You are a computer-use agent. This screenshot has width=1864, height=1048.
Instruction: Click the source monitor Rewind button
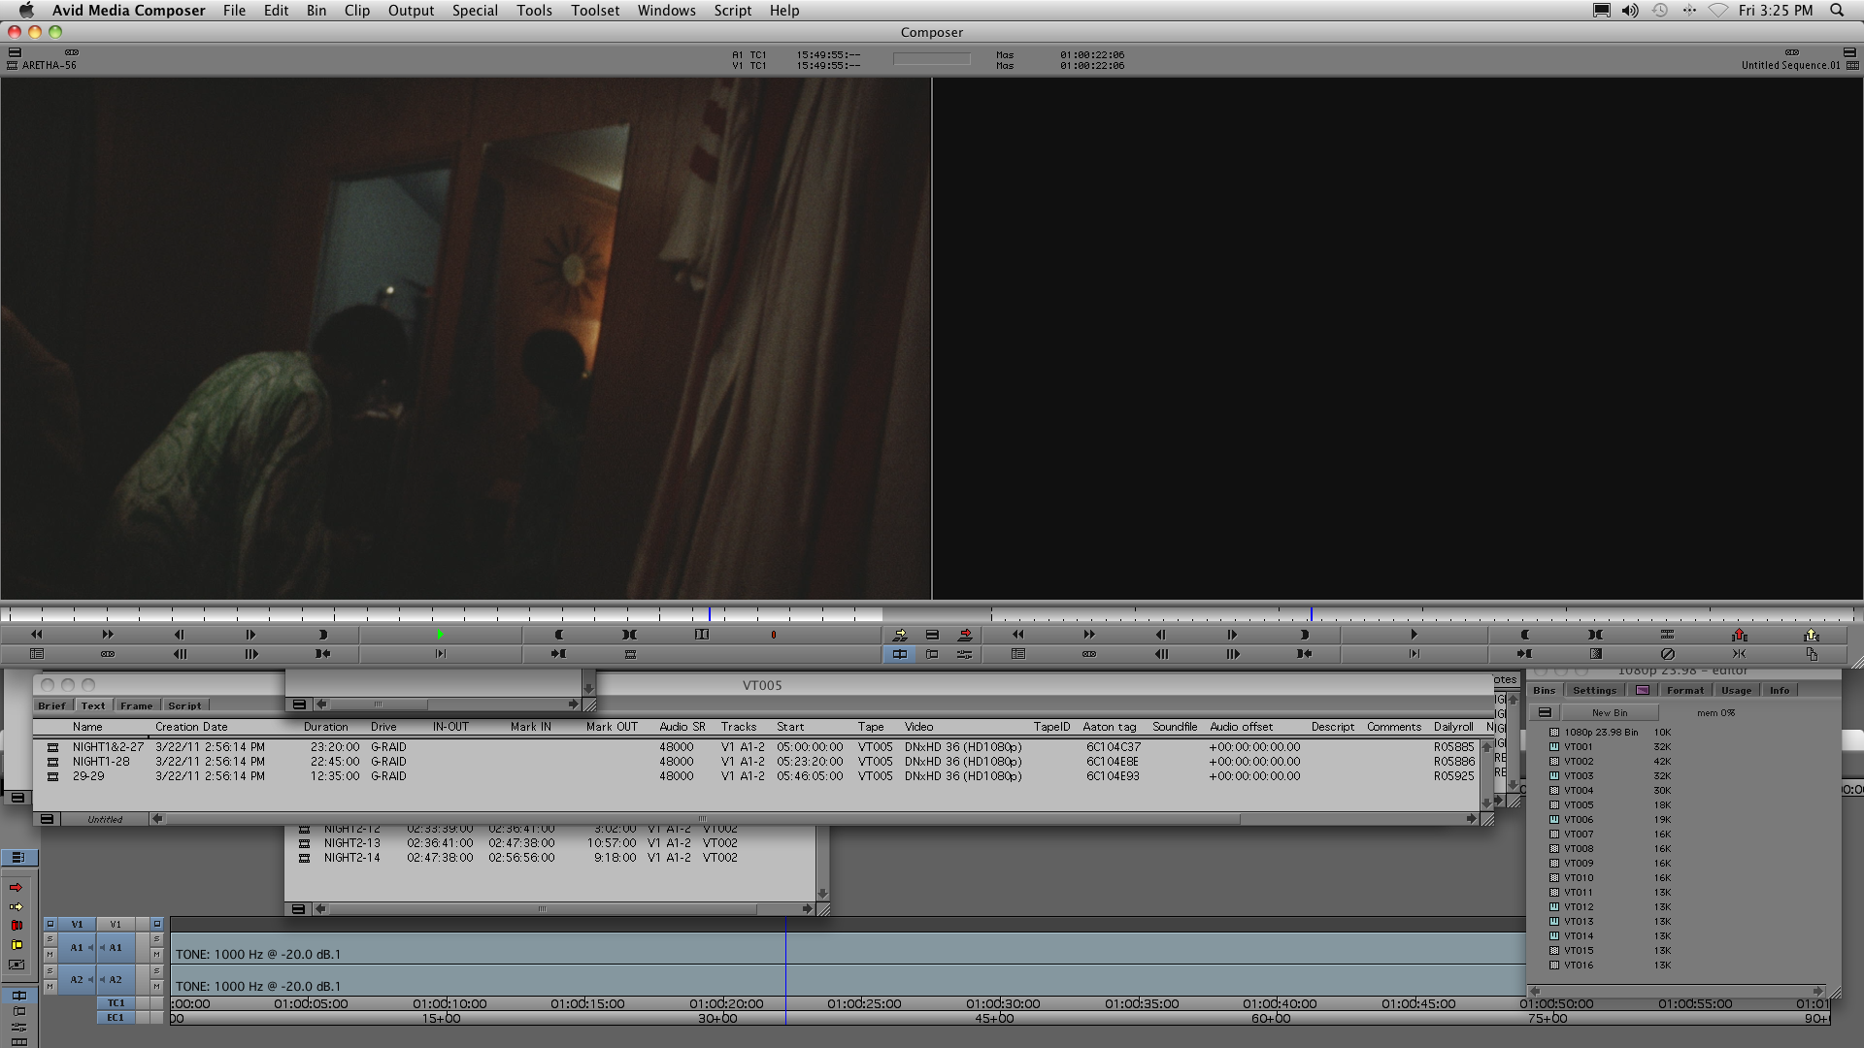[36, 635]
